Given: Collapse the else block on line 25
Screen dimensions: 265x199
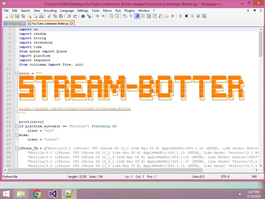Looking at the screenshot, I should tap(17, 135).
